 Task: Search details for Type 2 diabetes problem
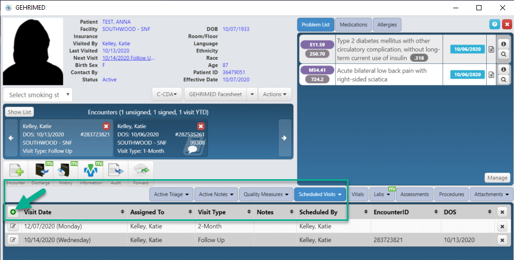504,55
